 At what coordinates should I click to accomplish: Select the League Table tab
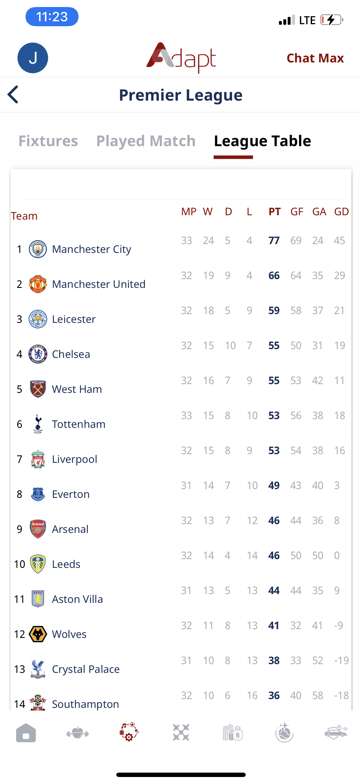262,141
